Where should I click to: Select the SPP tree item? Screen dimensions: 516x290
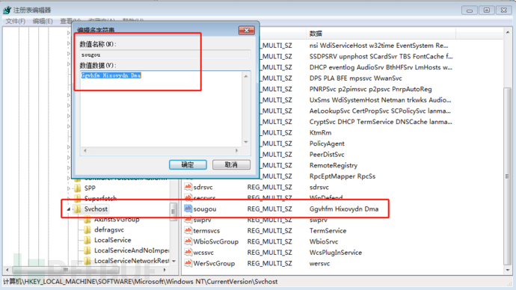90,188
